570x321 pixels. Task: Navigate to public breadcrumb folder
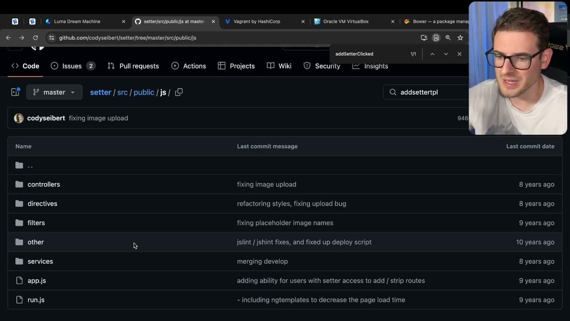[x=144, y=92]
